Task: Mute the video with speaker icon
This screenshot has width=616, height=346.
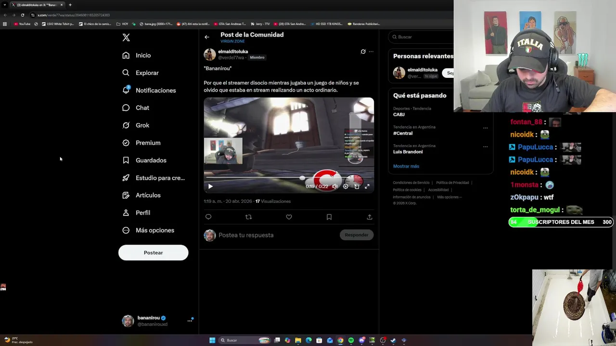Action: (335, 186)
